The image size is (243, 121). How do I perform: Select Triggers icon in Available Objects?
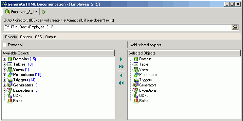point(10,80)
